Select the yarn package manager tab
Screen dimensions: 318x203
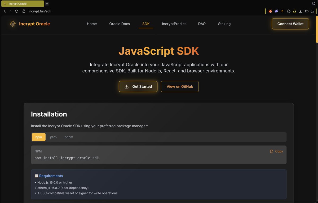[53, 137]
